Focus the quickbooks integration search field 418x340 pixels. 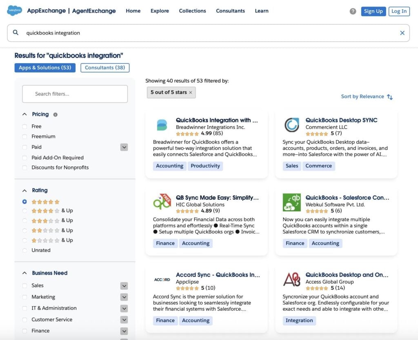[208, 33]
